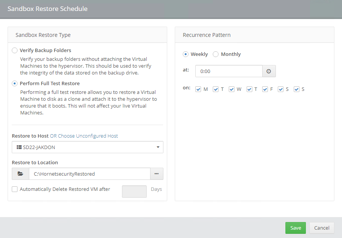Enable Automatically Delete Restored VM checkbox
Screen dimensions: 342x238
pyautogui.click(x=15, y=189)
